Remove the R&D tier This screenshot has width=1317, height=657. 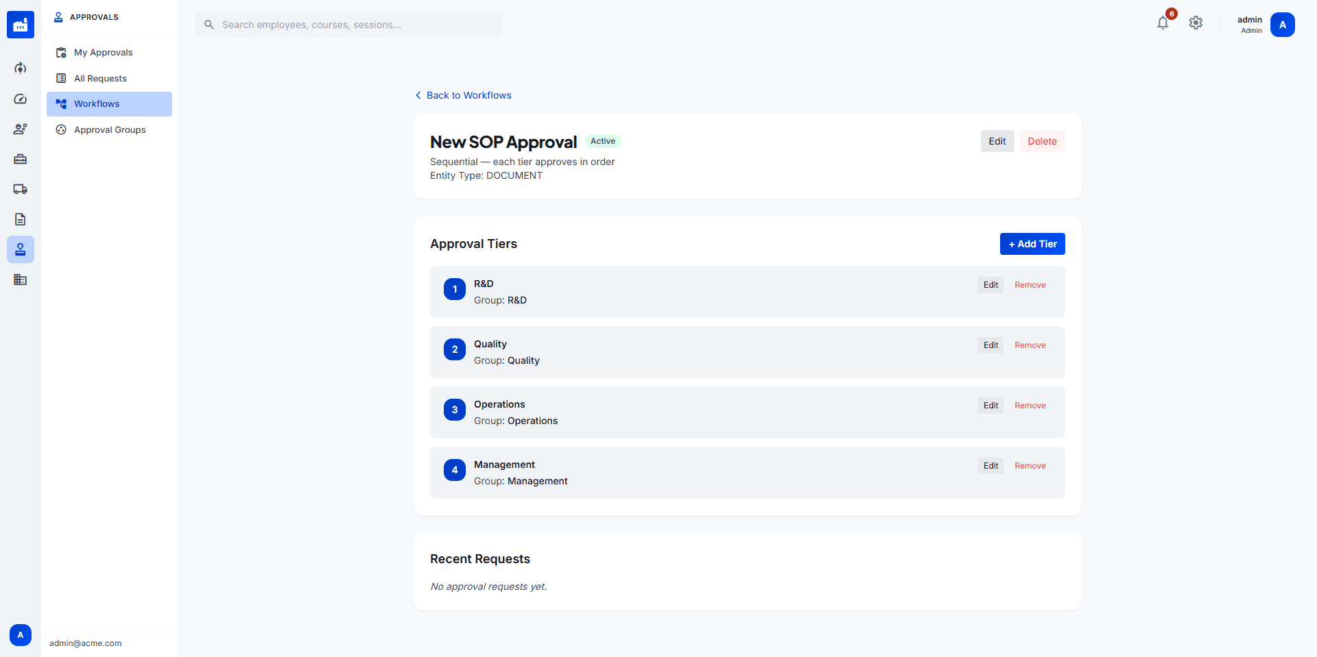1030,285
